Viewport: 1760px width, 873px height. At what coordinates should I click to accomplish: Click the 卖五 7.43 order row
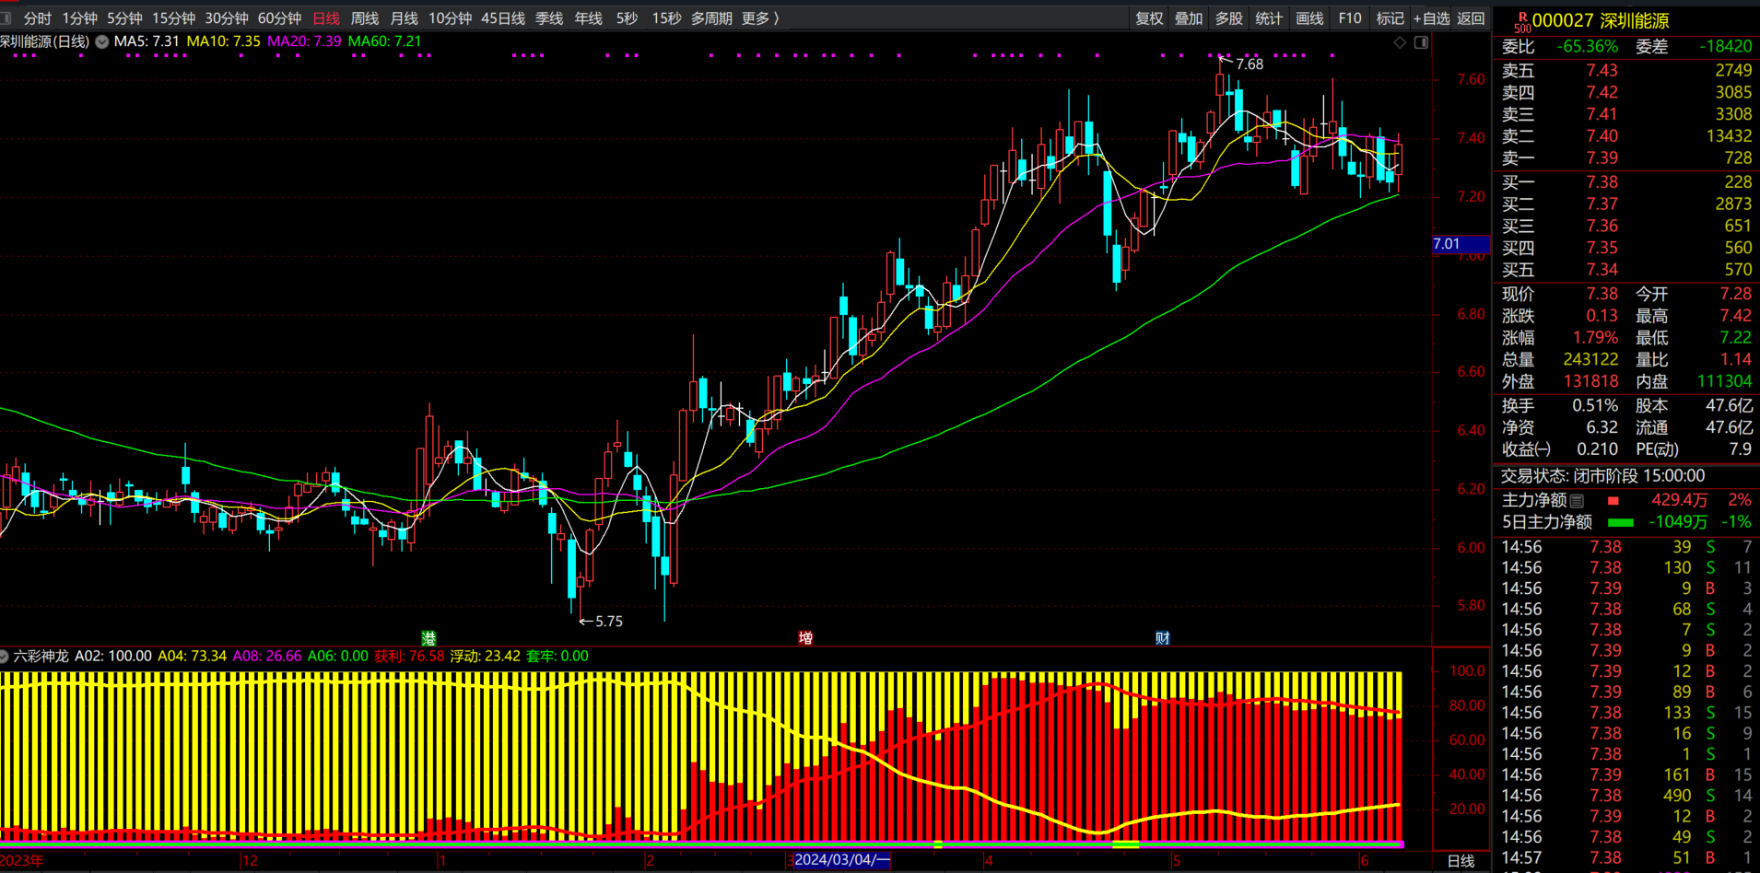[x=1626, y=70]
